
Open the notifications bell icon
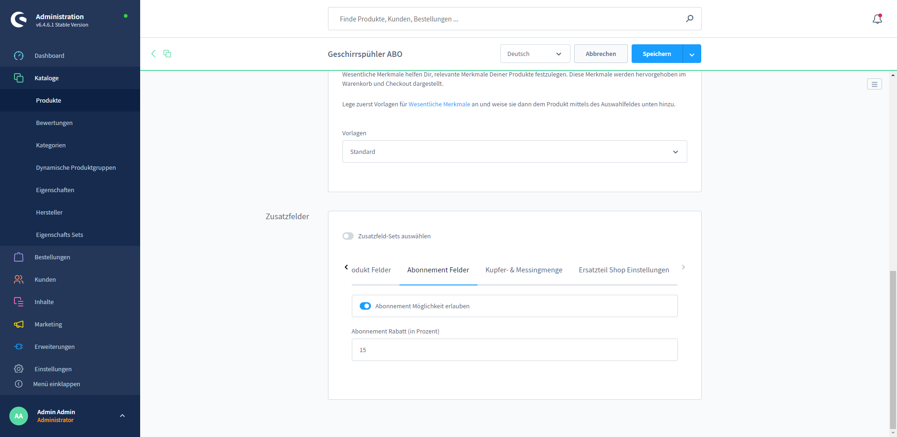pyautogui.click(x=877, y=19)
